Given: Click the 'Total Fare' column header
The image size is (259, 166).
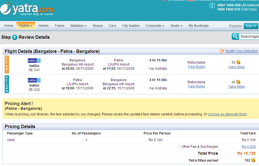Looking at the screenshot, I should tap(248, 133).
